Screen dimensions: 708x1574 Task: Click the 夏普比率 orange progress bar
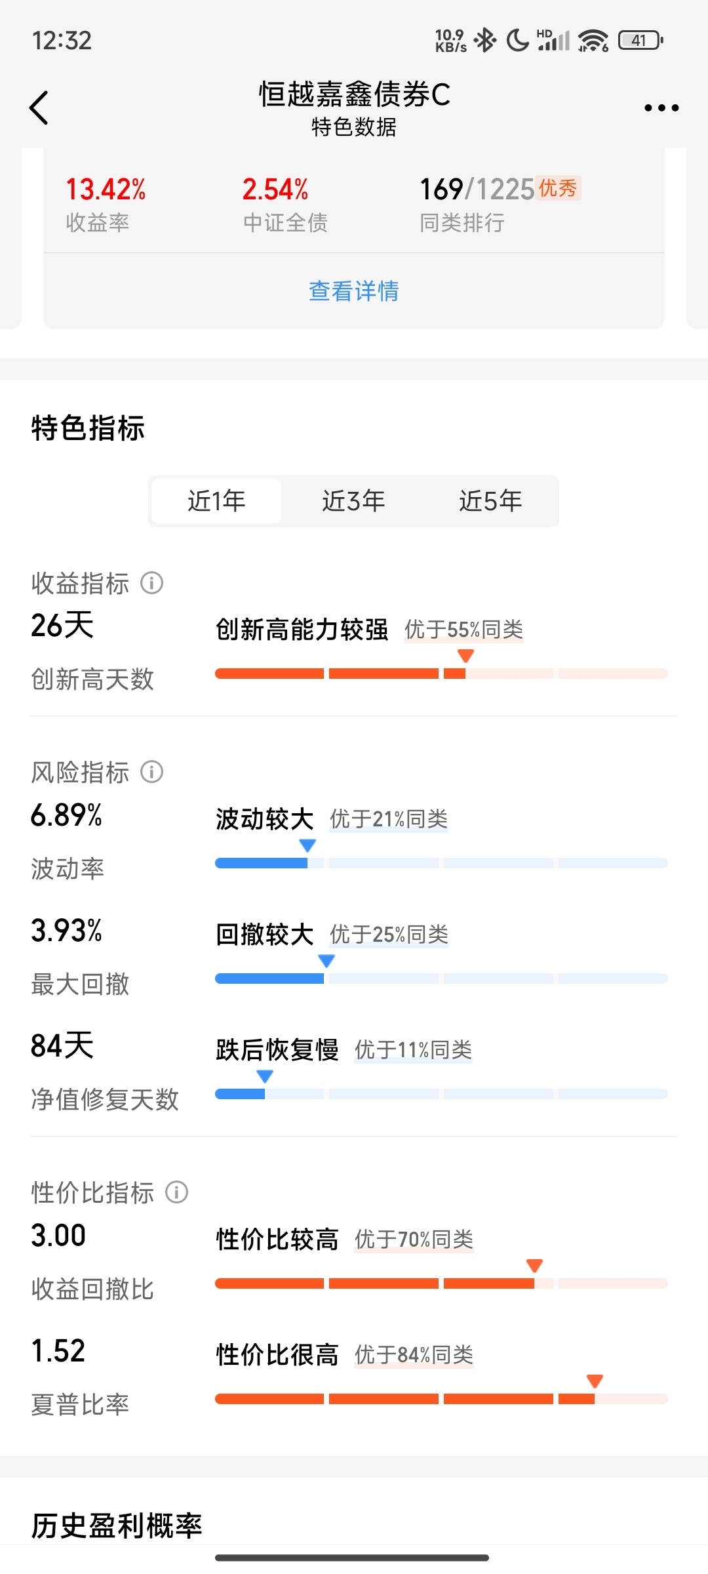click(x=441, y=1399)
